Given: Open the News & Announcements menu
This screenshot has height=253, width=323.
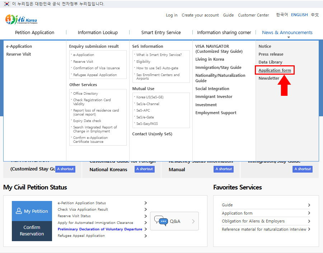Looking at the screenshot, I should [x=287, y=33].
